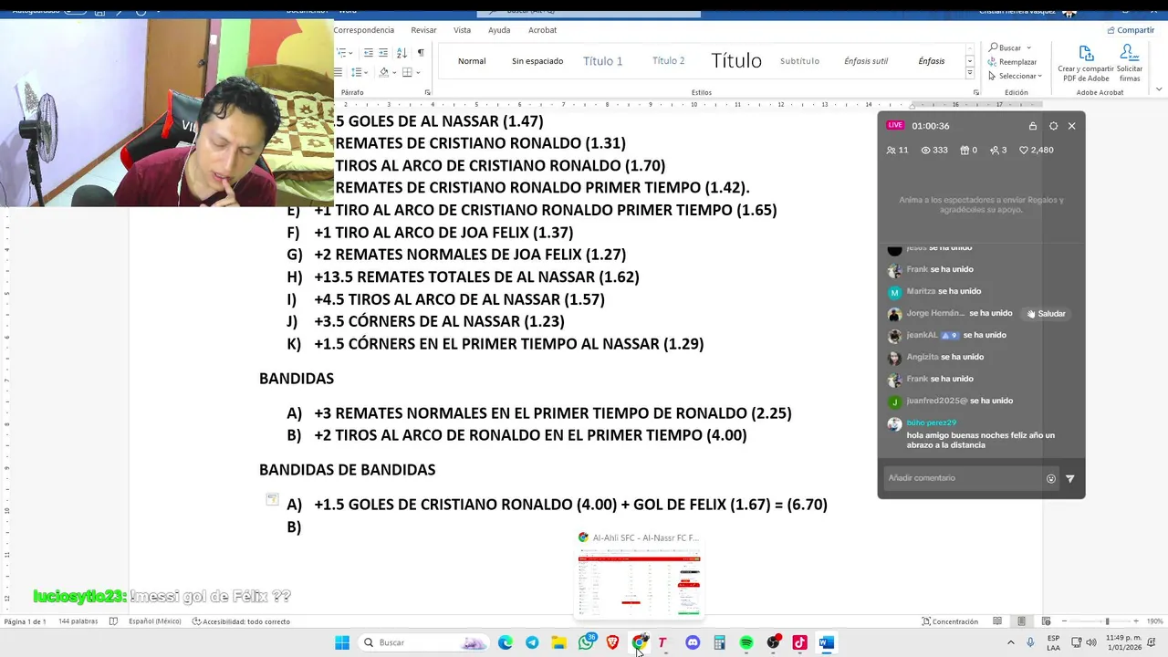Open the Ayuda tab
The height and width of the screenshot is (657, 1168).
click(499, 30)
